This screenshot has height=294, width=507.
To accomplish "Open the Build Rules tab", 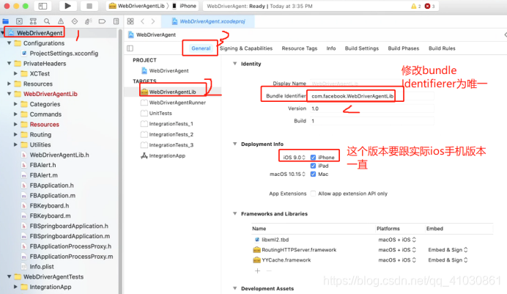I will 442,48.
